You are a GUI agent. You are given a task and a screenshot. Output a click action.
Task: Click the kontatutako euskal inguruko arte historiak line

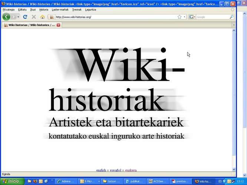click(x=116, y=136)
